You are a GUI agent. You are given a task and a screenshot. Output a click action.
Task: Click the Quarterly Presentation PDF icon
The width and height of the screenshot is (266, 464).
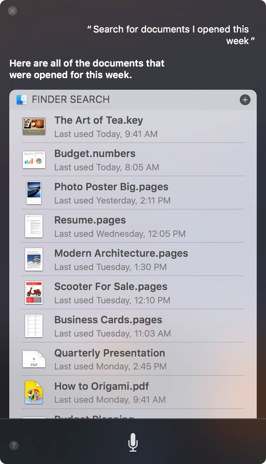(34, 359)
